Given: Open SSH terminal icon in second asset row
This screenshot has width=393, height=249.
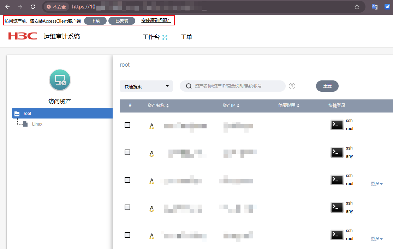Looking at the screenshot, I should 337,152.
